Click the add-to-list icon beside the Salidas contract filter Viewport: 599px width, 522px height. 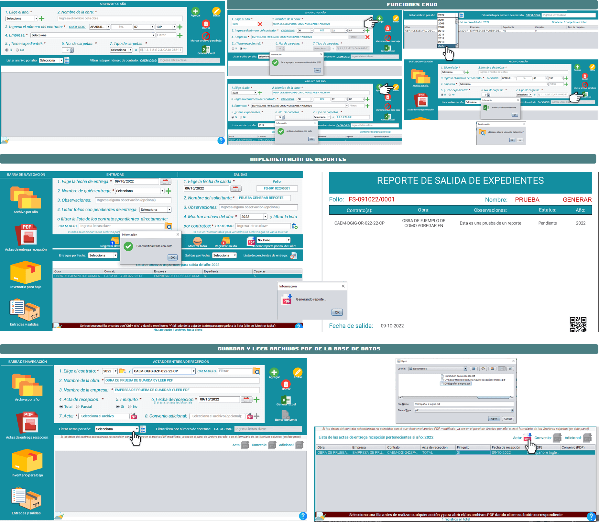(x=294, y=226)
